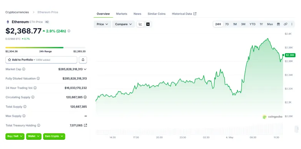Select the 24H time range
The width and height of the screenshot is (301, 149).
coord(218,24)
